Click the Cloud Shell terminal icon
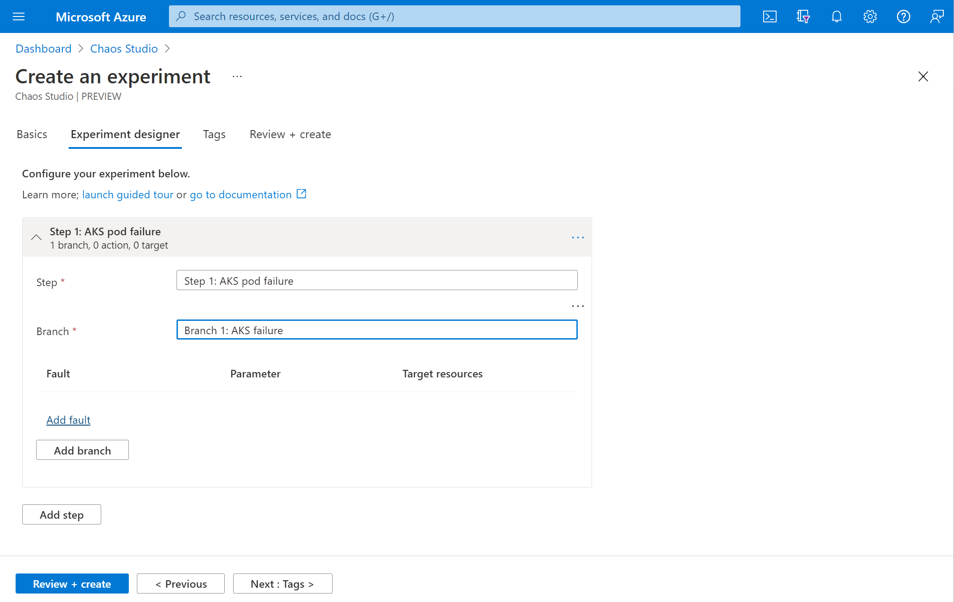This screenshot has width=954, height=602. click(770, 16)
